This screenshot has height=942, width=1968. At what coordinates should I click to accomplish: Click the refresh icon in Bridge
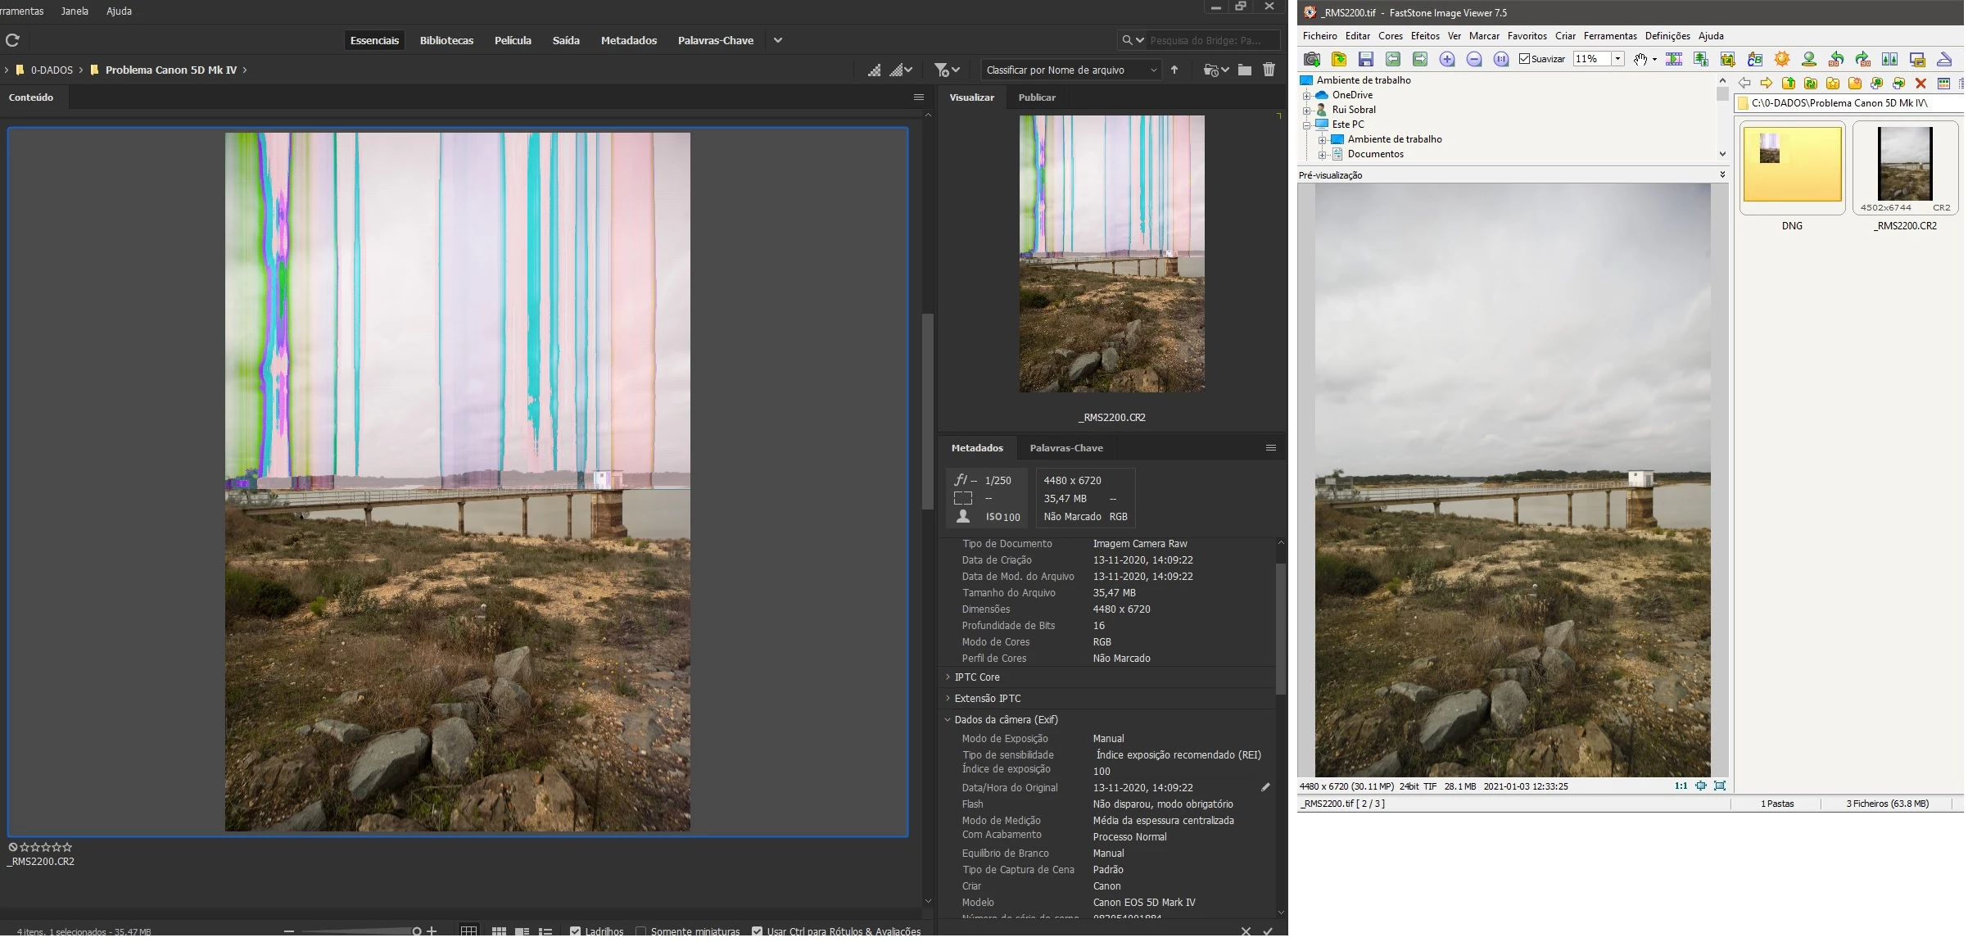click(x=12, y=40)
